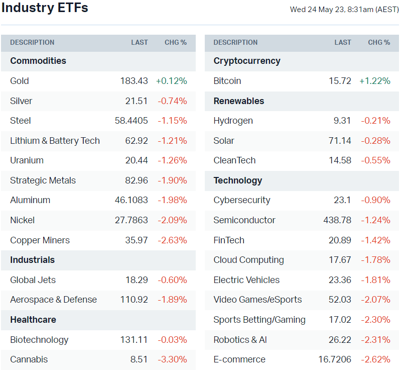Sort left table by CHG % header
The image size is (402, 370).
176,43
